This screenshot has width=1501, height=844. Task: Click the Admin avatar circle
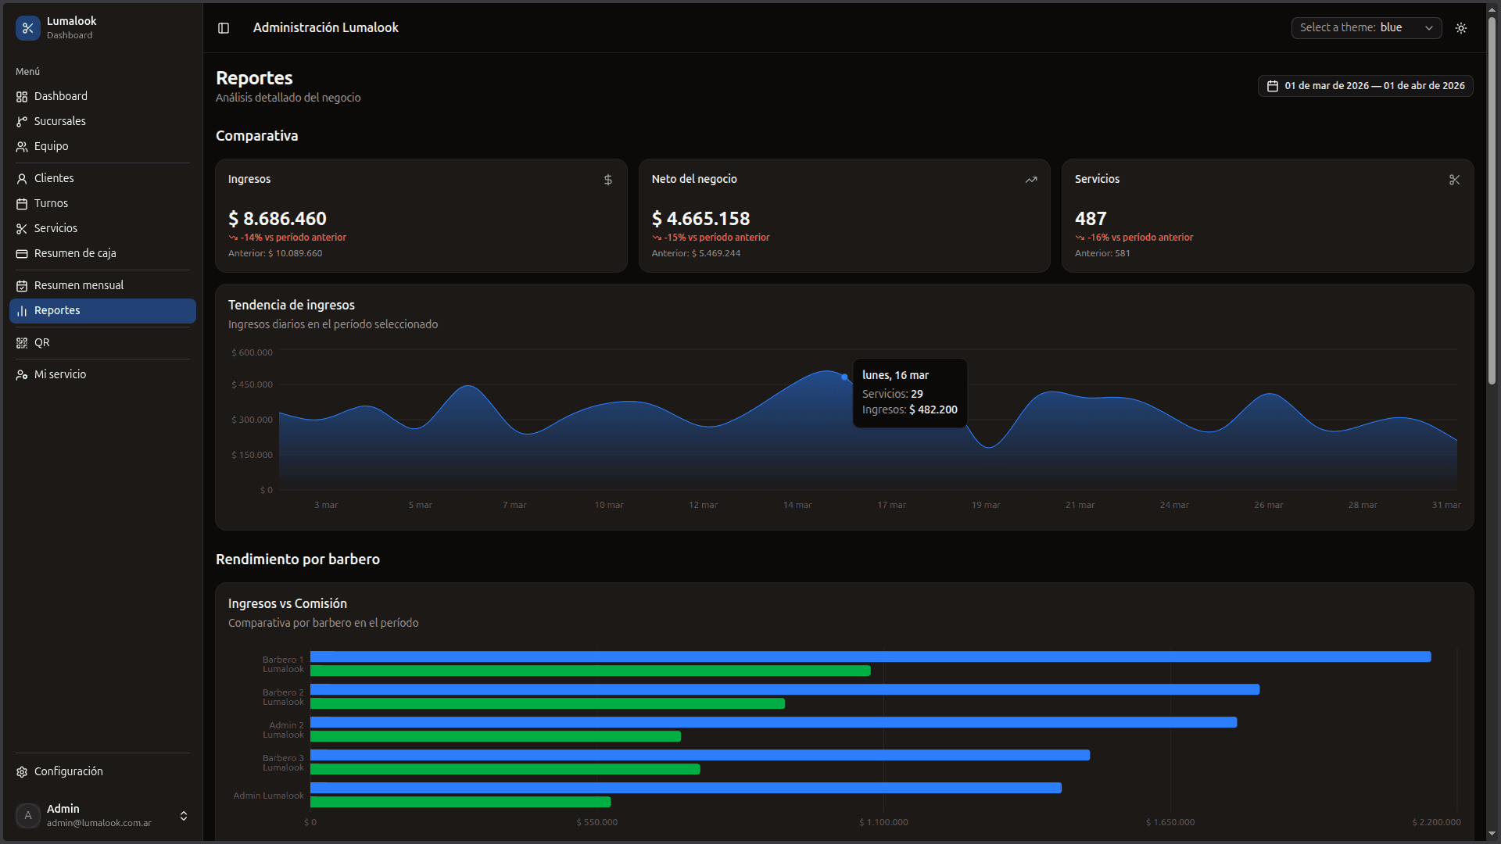(28, 816)
